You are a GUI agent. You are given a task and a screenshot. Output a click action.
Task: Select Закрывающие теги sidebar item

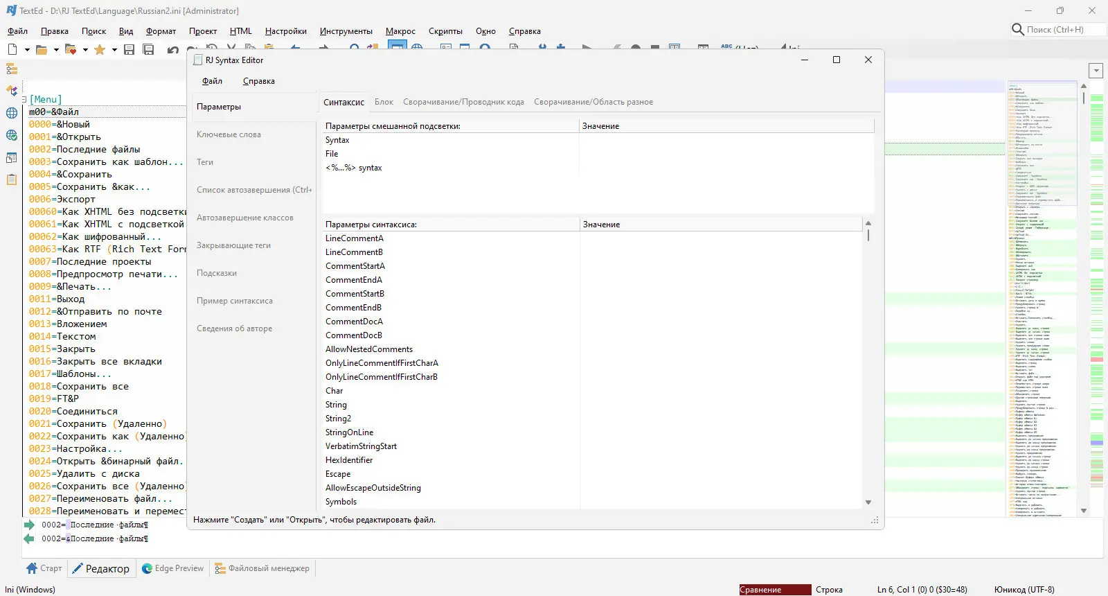click(x=254, y=245)
